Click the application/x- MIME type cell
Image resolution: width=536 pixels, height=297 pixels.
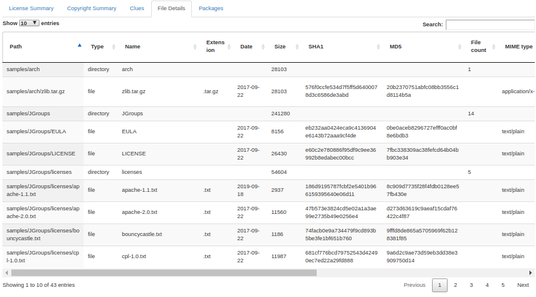pos(518,91)
